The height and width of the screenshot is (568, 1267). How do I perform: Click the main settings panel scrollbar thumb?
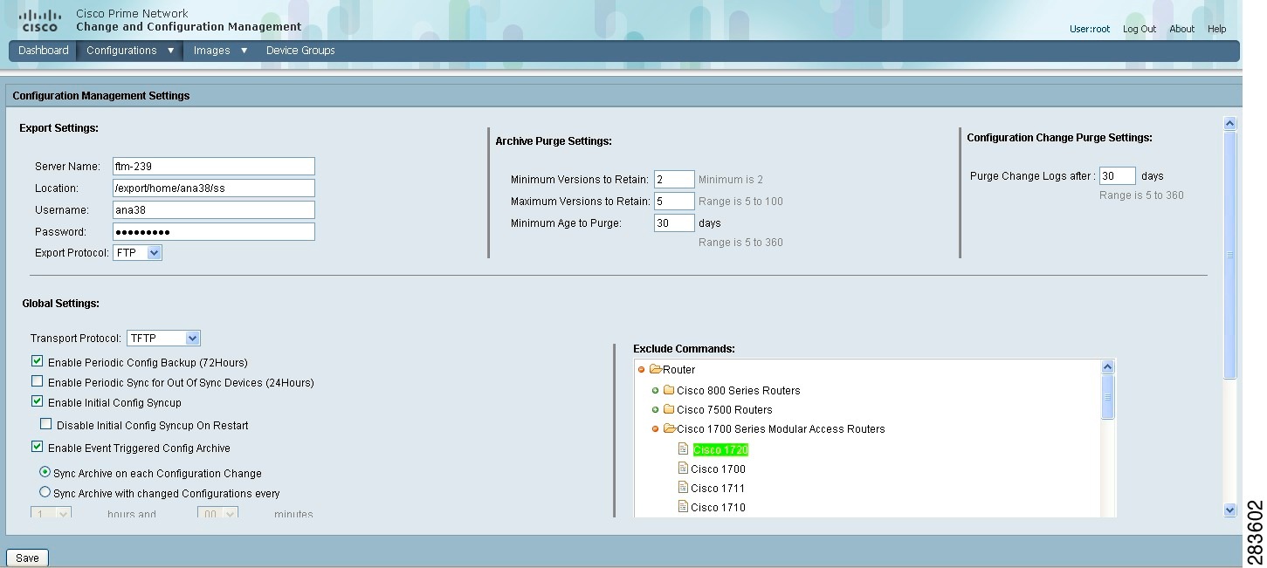(1230, 255)
